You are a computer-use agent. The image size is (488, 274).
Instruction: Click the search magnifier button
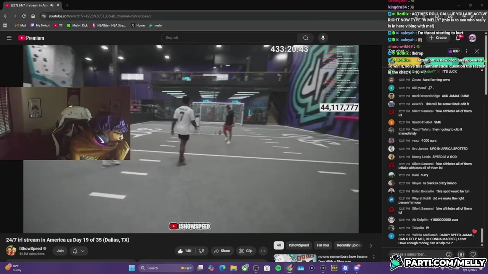click(x=305, y=38)
